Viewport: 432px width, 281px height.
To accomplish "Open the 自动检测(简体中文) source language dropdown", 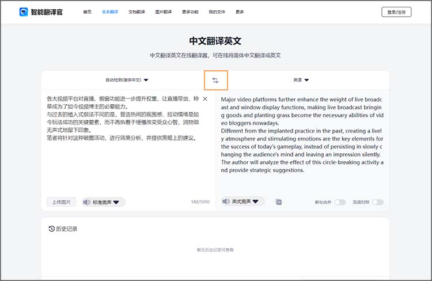I will [x=127, y=80].
